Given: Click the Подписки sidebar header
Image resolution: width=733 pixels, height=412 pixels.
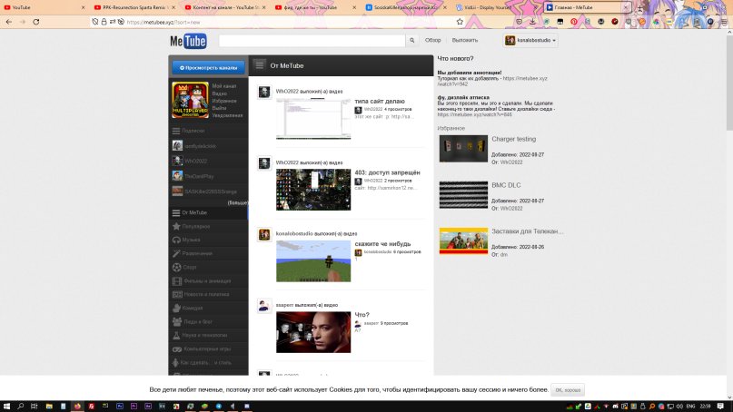Looking at the screenshot, I should pyautogui.click(x=193, y=131).
